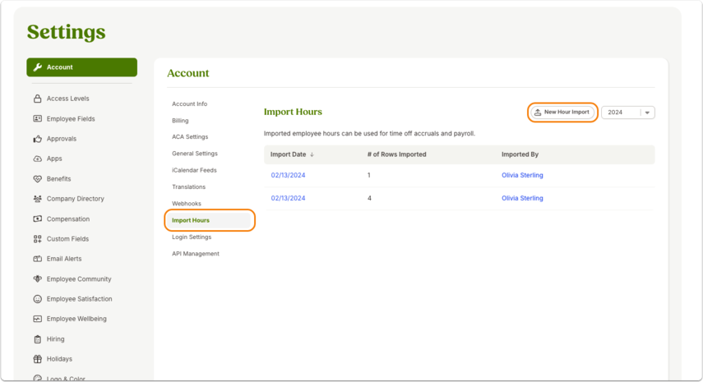The width and height of the screenshot is (703, 382).
Task: Go to API Management
Action: click(196, 254)
